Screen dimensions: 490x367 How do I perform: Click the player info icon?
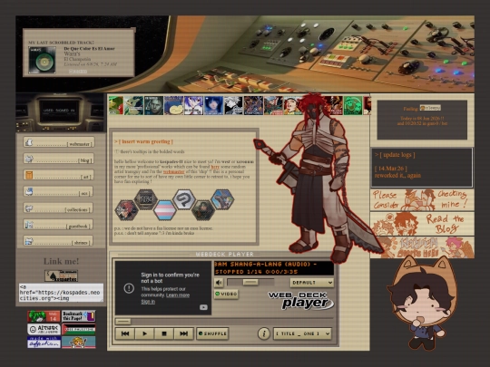pyautogui.click(x=264, y=333)
